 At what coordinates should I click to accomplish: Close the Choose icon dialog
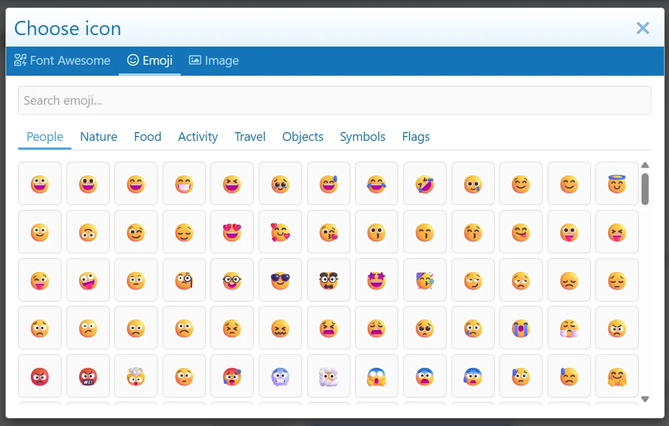tap(643, 28)
